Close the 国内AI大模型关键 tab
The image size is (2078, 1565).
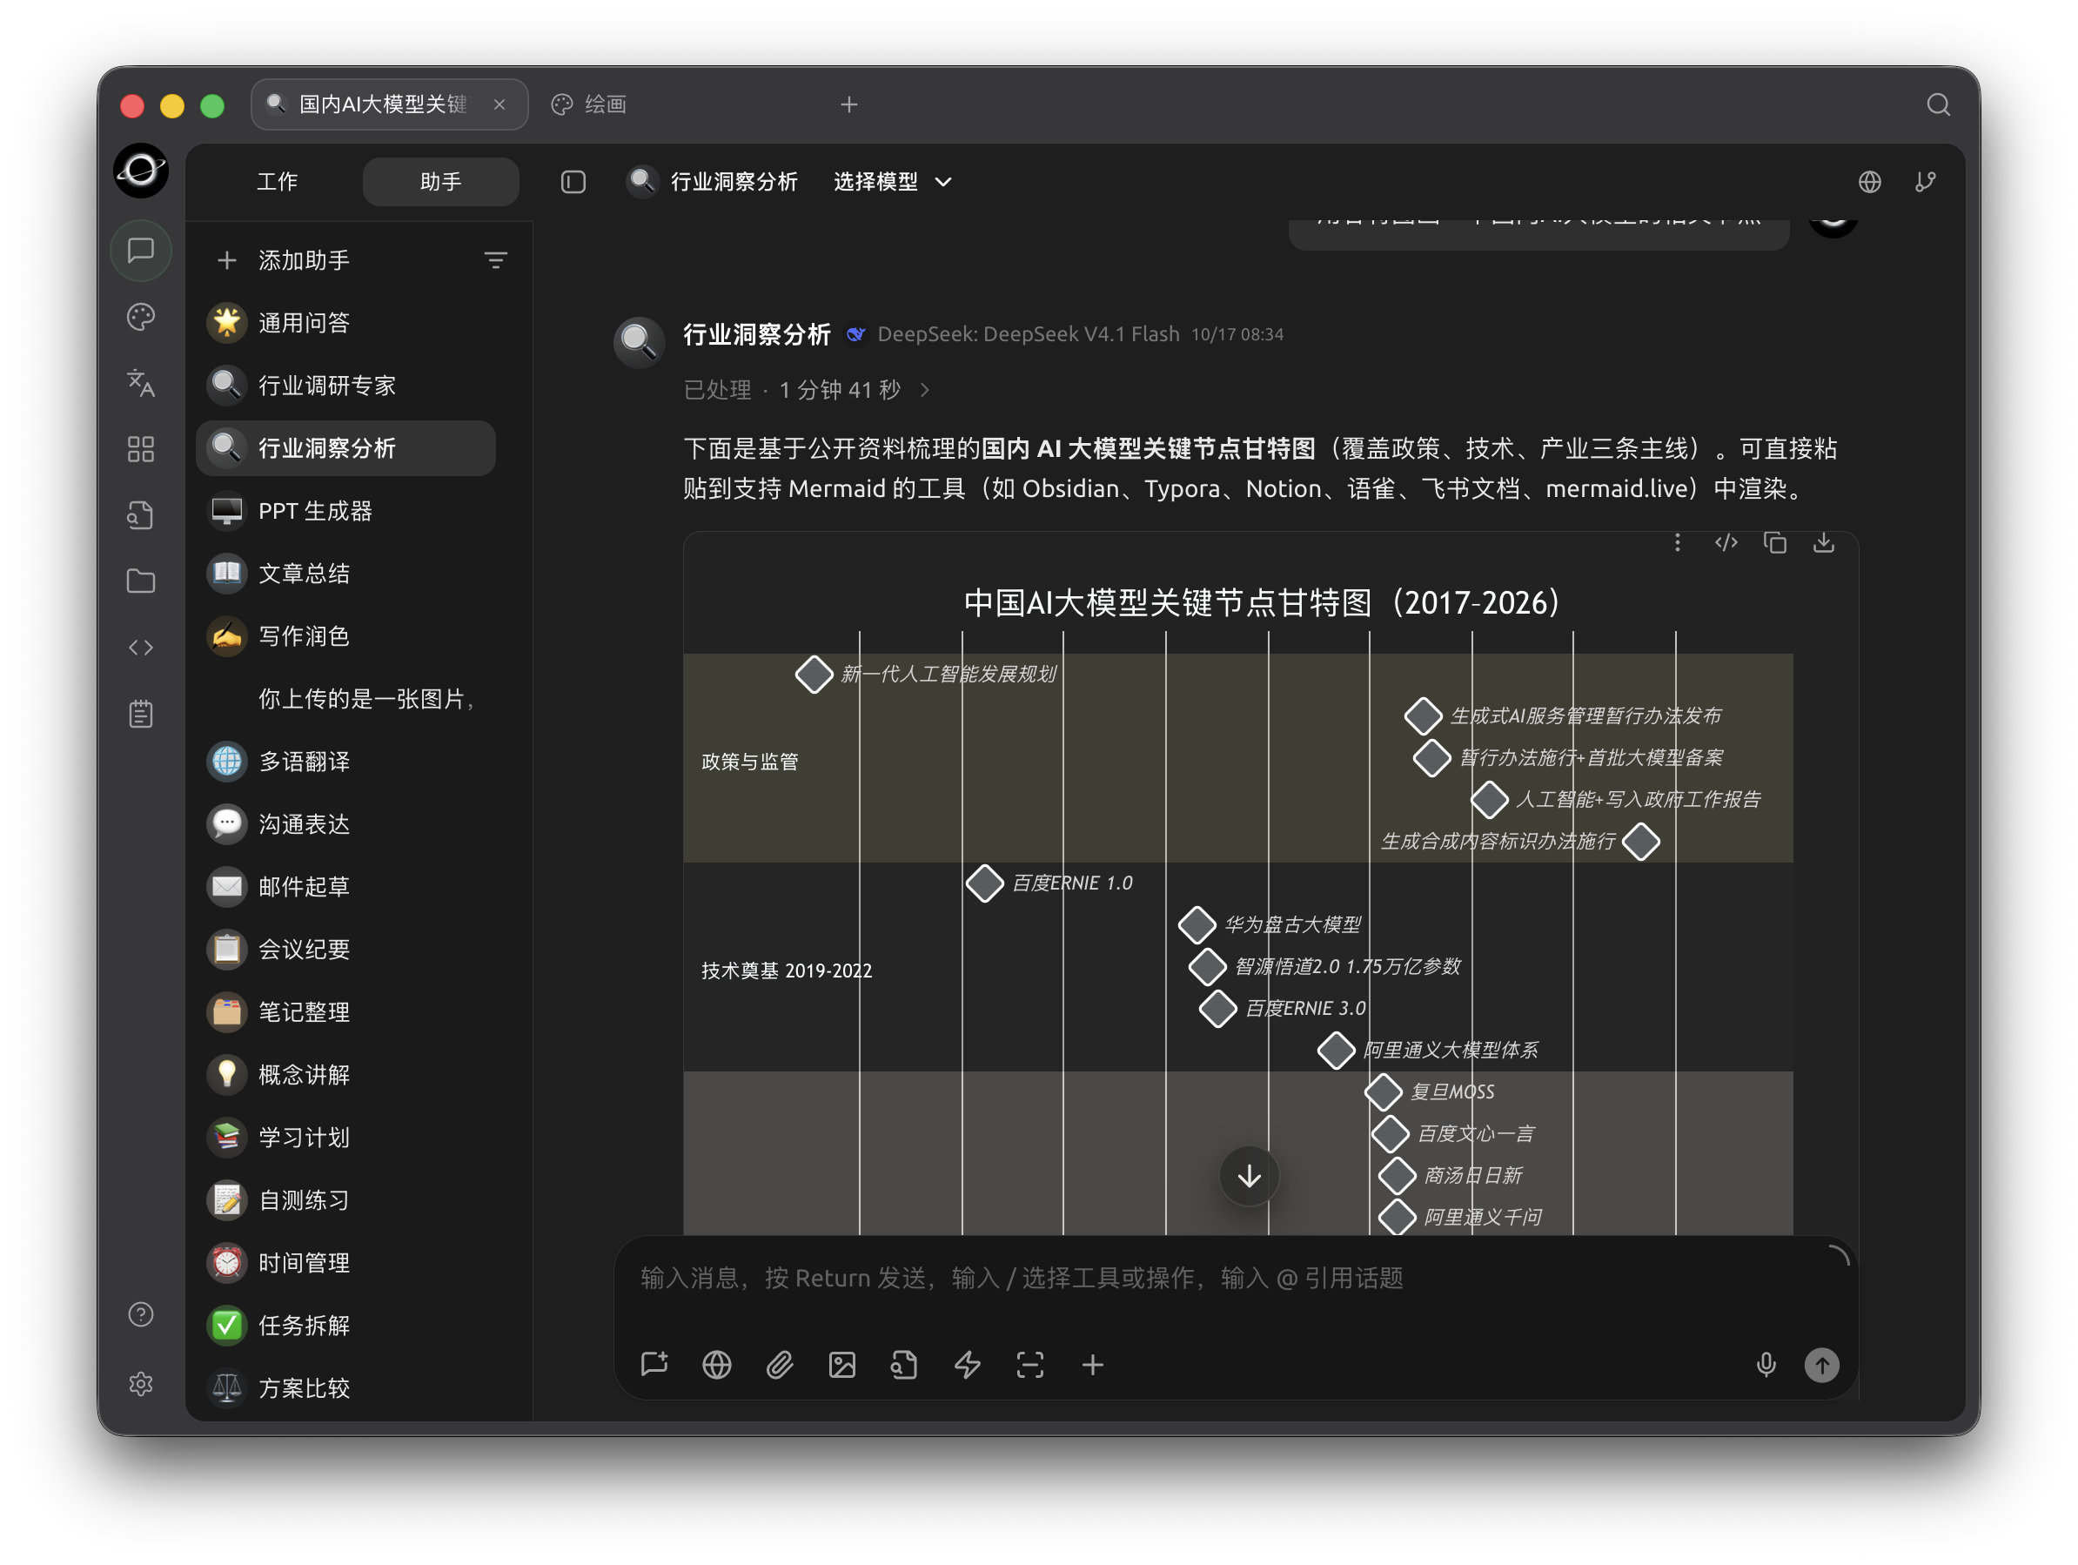[x=499, y=104]
